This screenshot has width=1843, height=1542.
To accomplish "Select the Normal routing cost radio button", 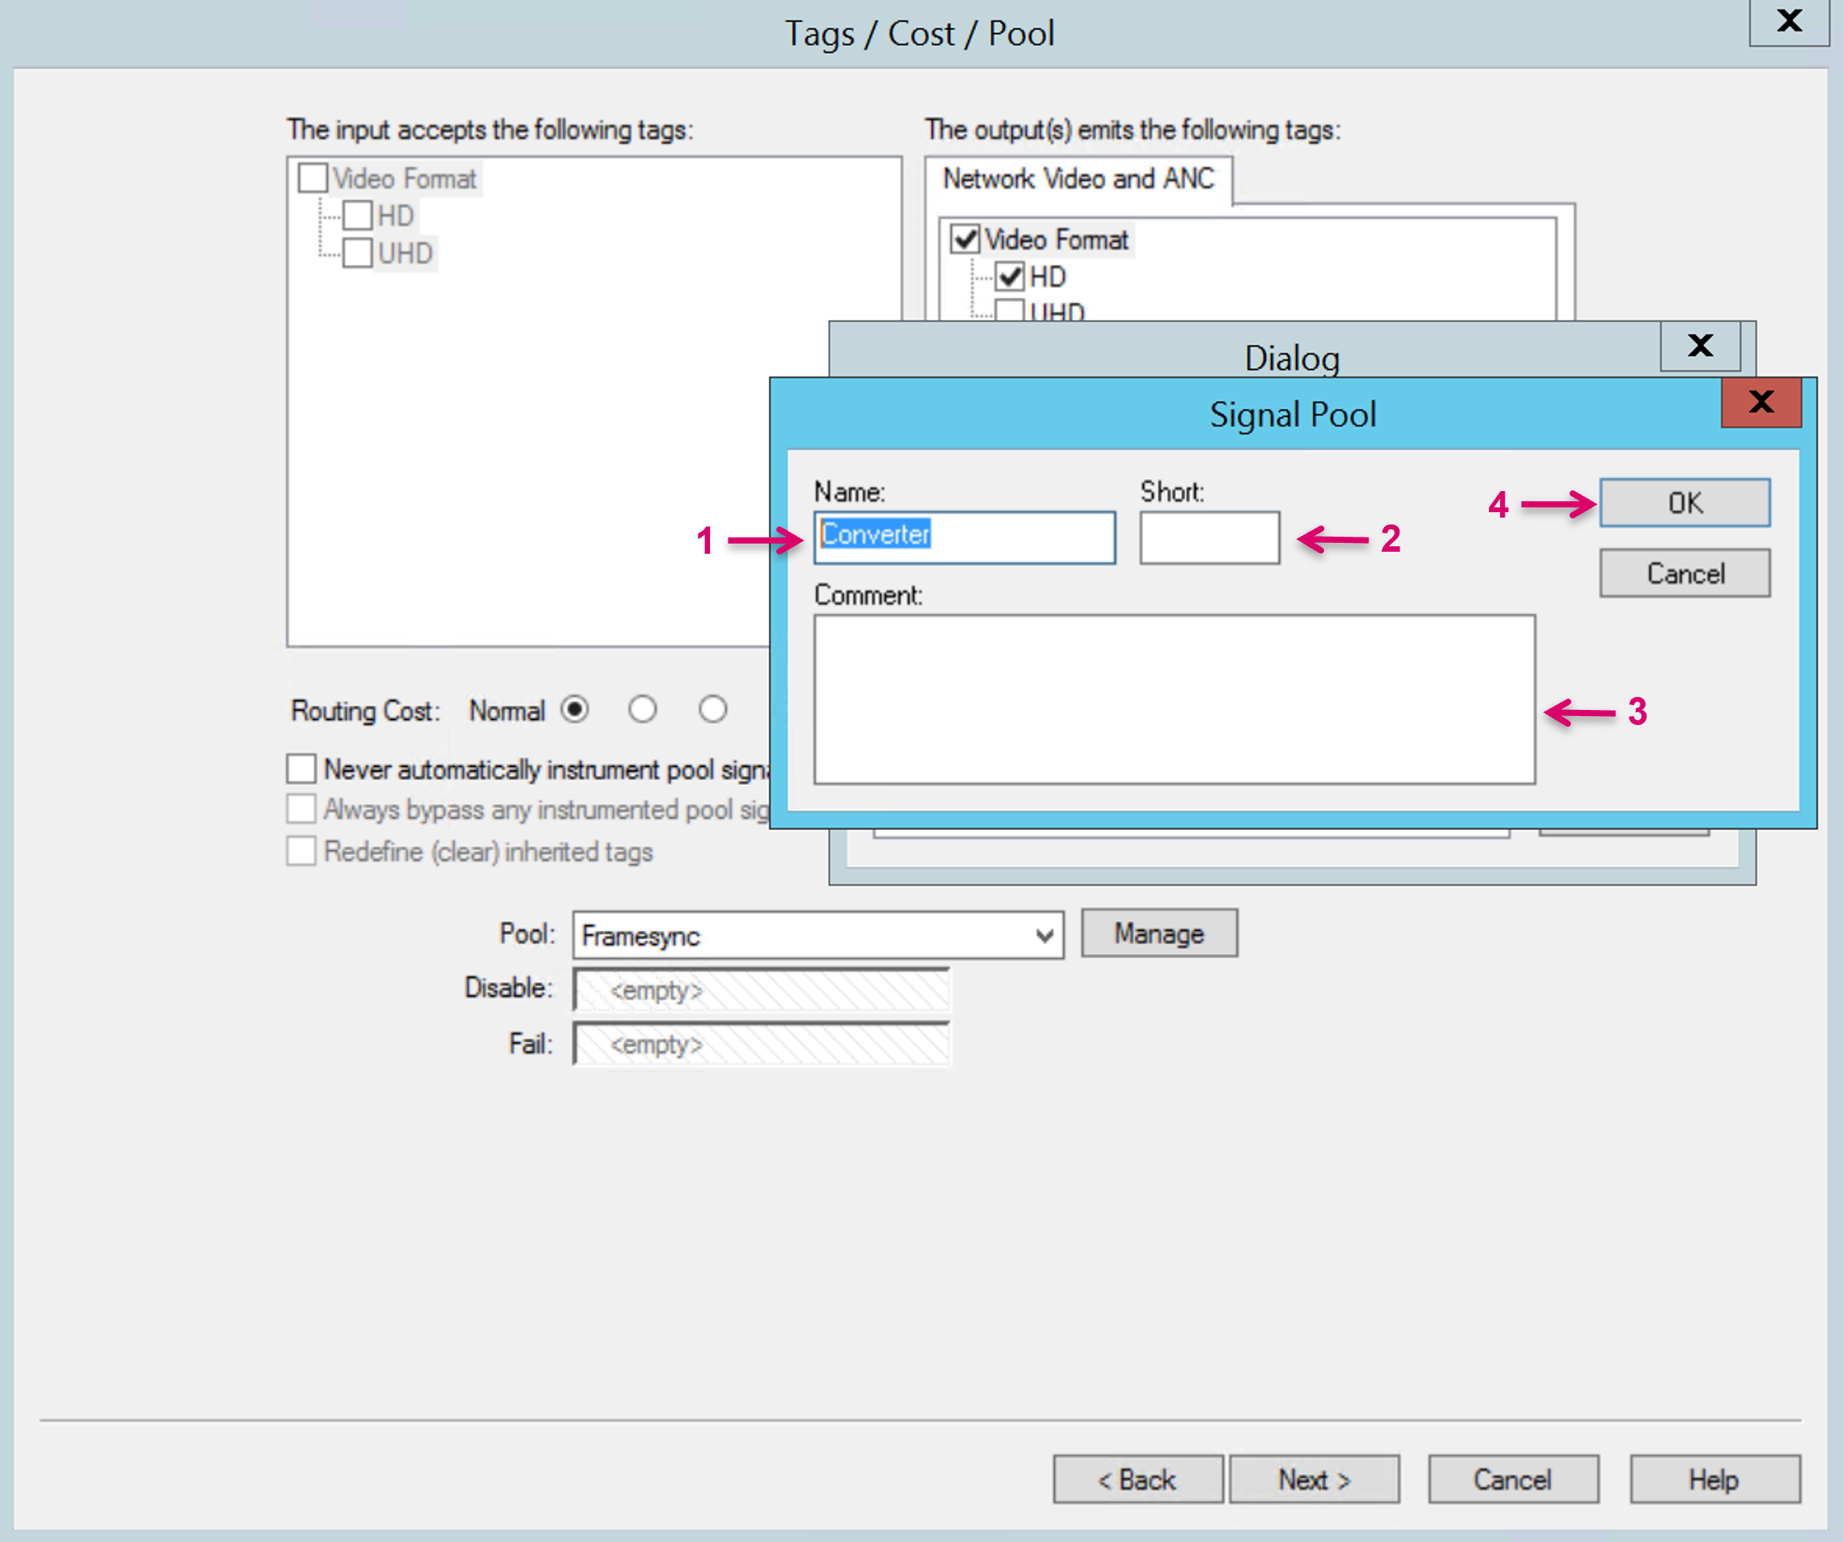I will pos(576,709).
